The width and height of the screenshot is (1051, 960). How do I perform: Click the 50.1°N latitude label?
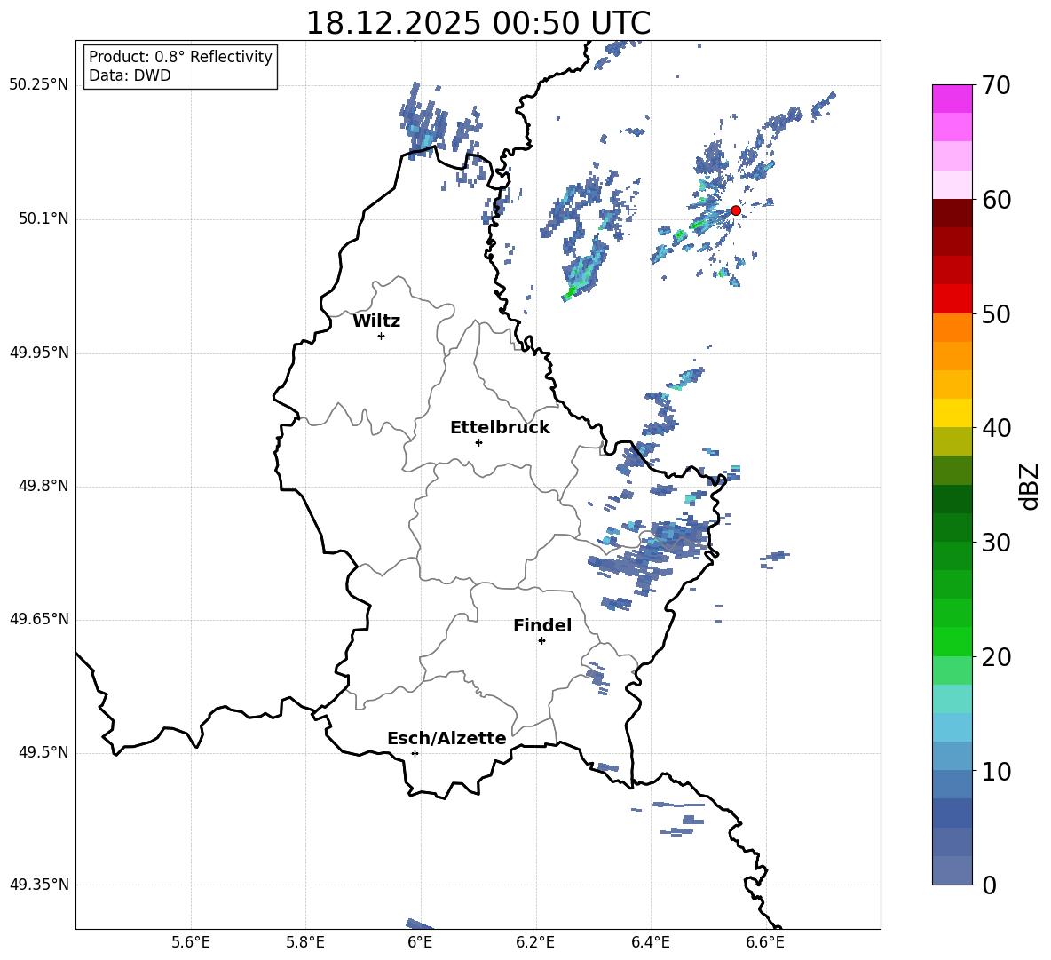pos(43,219)
